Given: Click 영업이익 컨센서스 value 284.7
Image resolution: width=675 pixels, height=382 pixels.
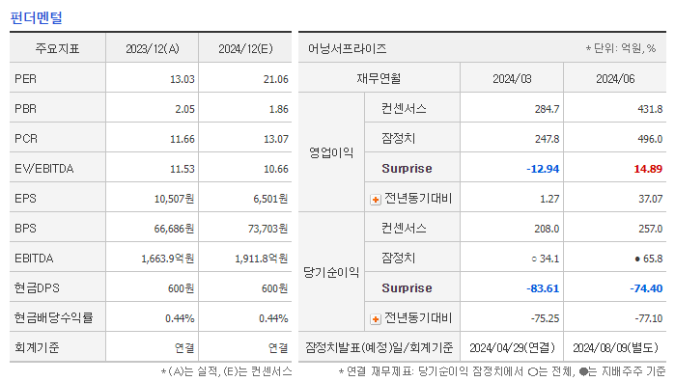Looking at the screenshot, I should tap(547, 109).
